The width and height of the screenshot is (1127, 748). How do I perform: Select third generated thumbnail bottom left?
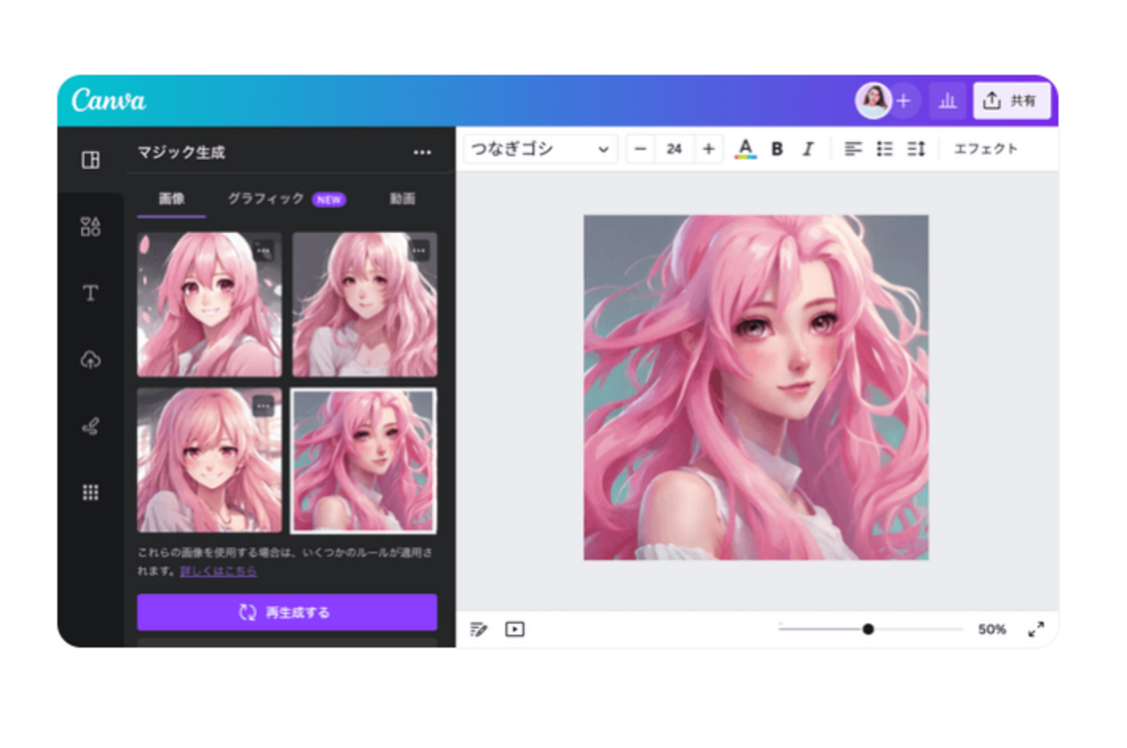coord(209,460)
